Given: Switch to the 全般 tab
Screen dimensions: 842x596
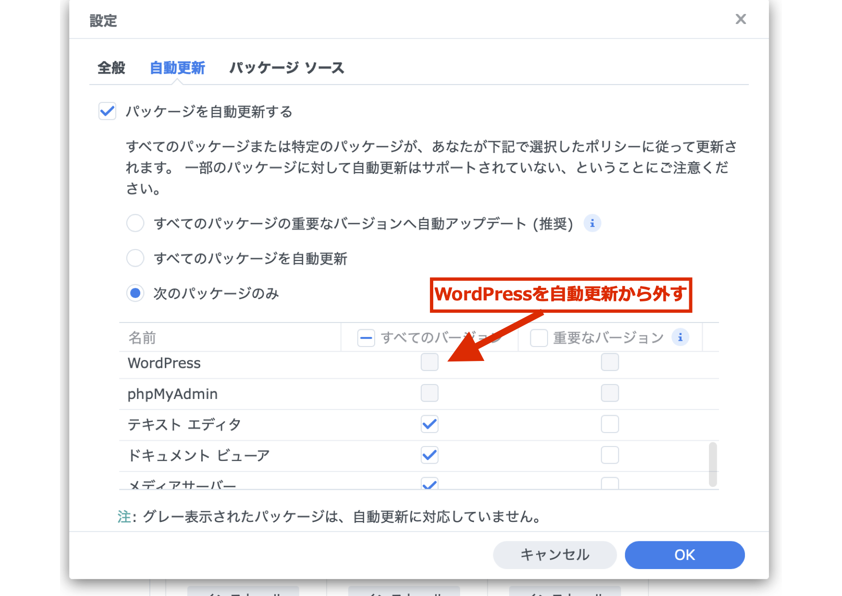Looking at the screenshot, I should pyautogui.click(x=111, y=68).
